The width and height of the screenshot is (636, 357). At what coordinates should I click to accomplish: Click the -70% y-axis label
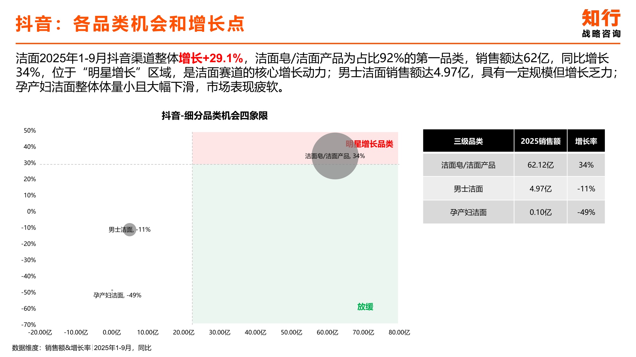(29, 325)
